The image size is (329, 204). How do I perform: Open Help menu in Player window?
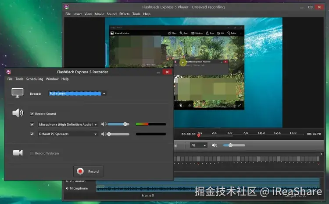(x=147, y=14)
